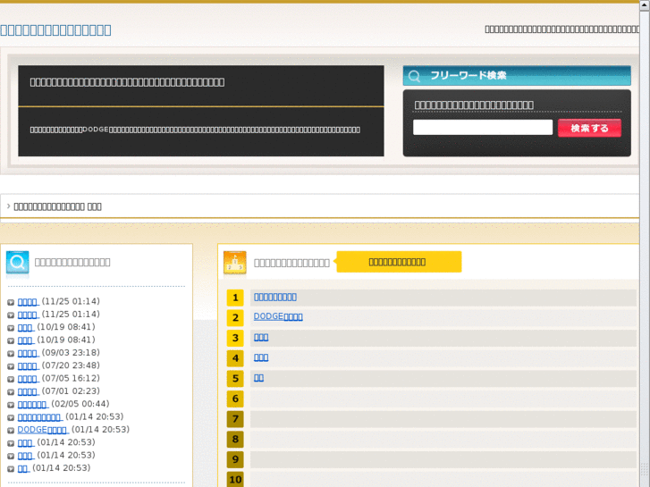
Task: Click the blue magnifier icon in the left panel
Action: [x=17, y=263]
